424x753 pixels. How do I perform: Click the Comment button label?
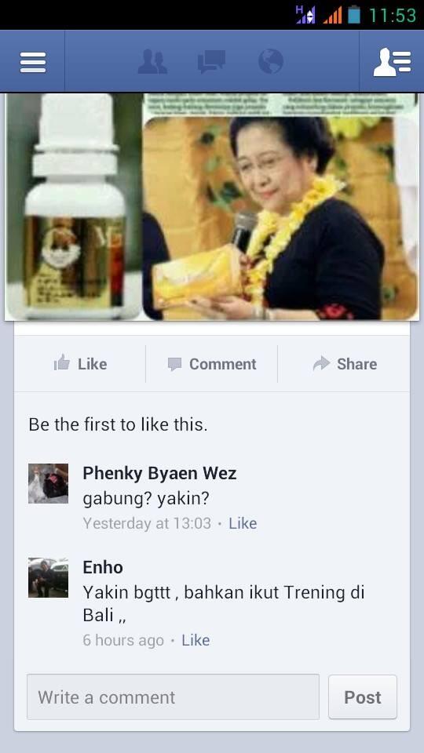click(222, 364)
